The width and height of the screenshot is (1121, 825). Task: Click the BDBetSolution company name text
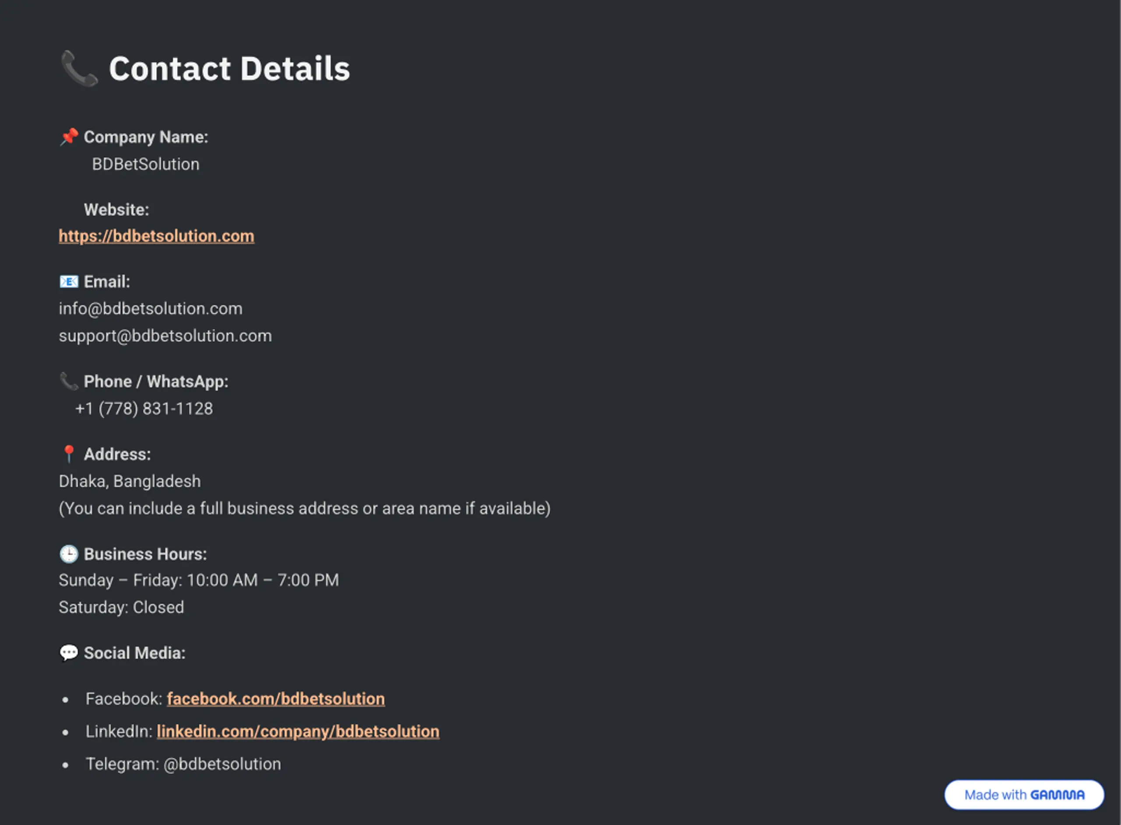(145, 164)
